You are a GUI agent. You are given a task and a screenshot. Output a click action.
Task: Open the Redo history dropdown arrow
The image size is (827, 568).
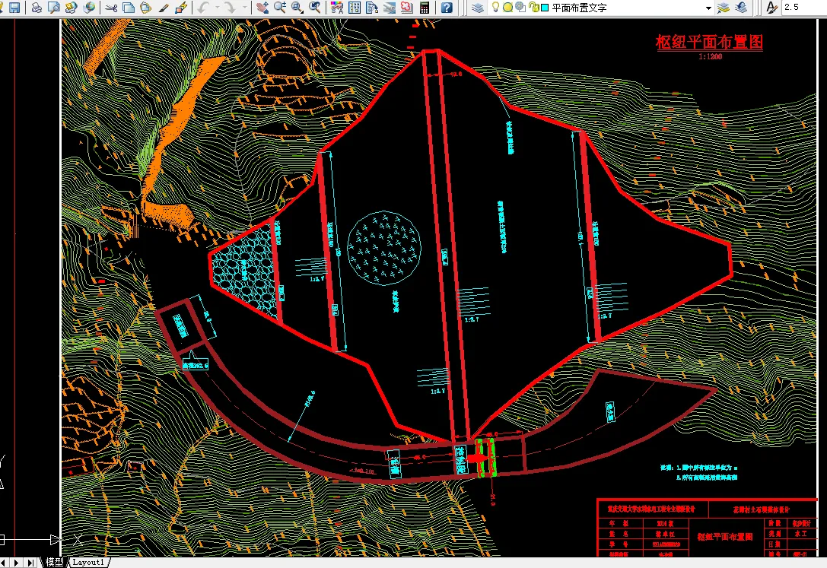(x=244, y=8)
